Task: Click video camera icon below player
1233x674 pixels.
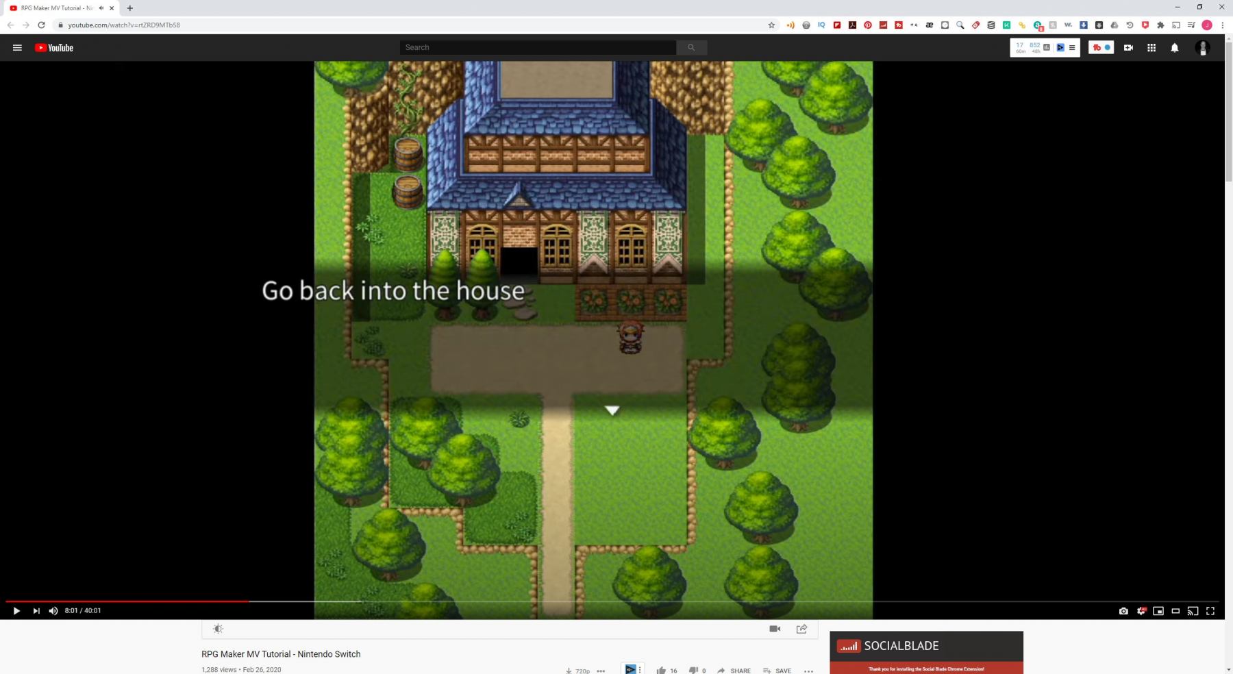Action: coord(775,629)
